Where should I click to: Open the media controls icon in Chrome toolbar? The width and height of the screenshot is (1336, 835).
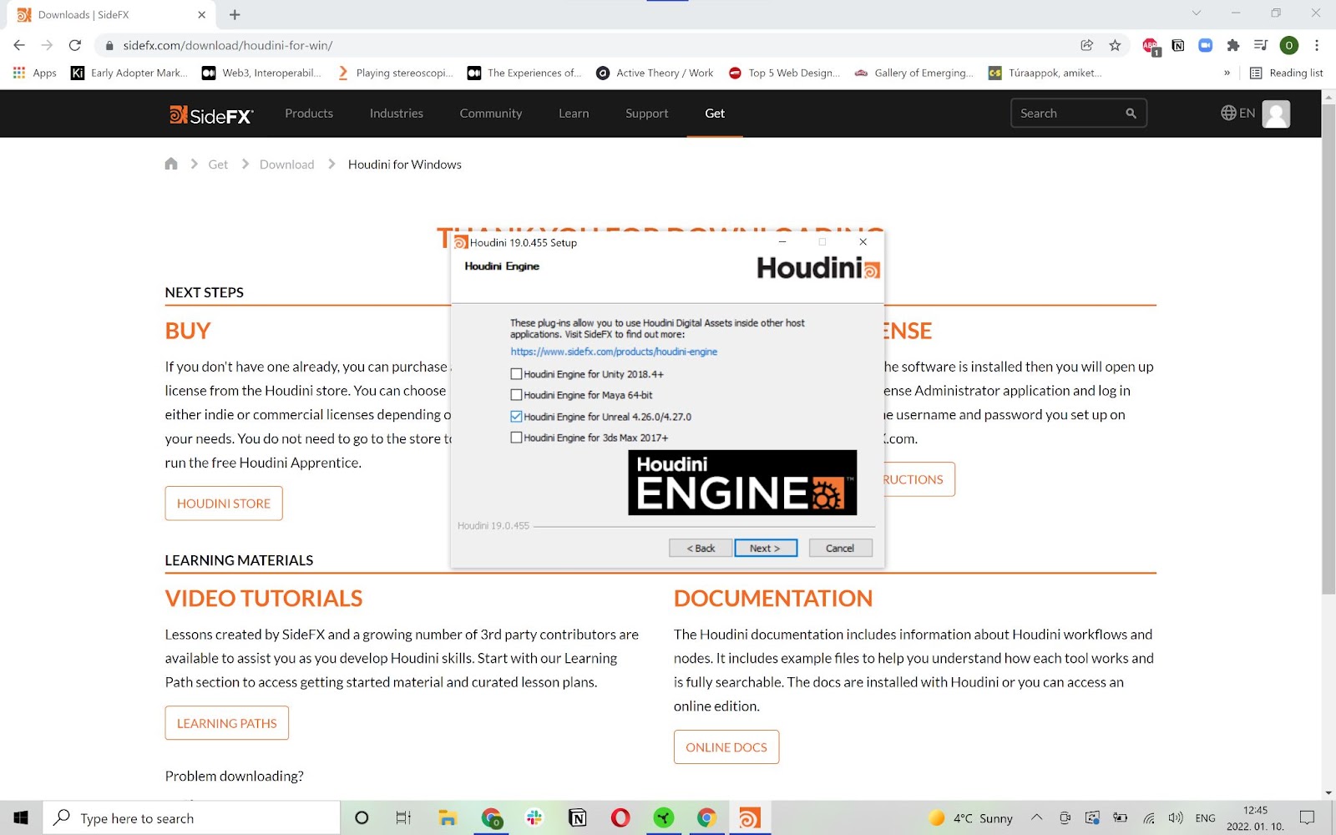(1261, 45)
